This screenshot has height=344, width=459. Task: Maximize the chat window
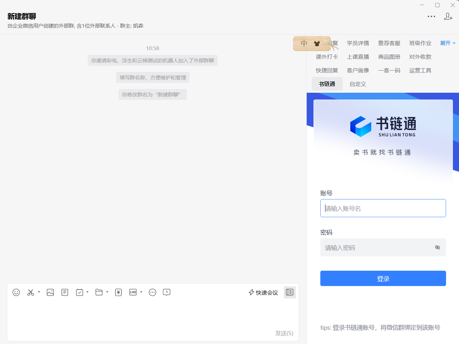[x=437, y=5]
